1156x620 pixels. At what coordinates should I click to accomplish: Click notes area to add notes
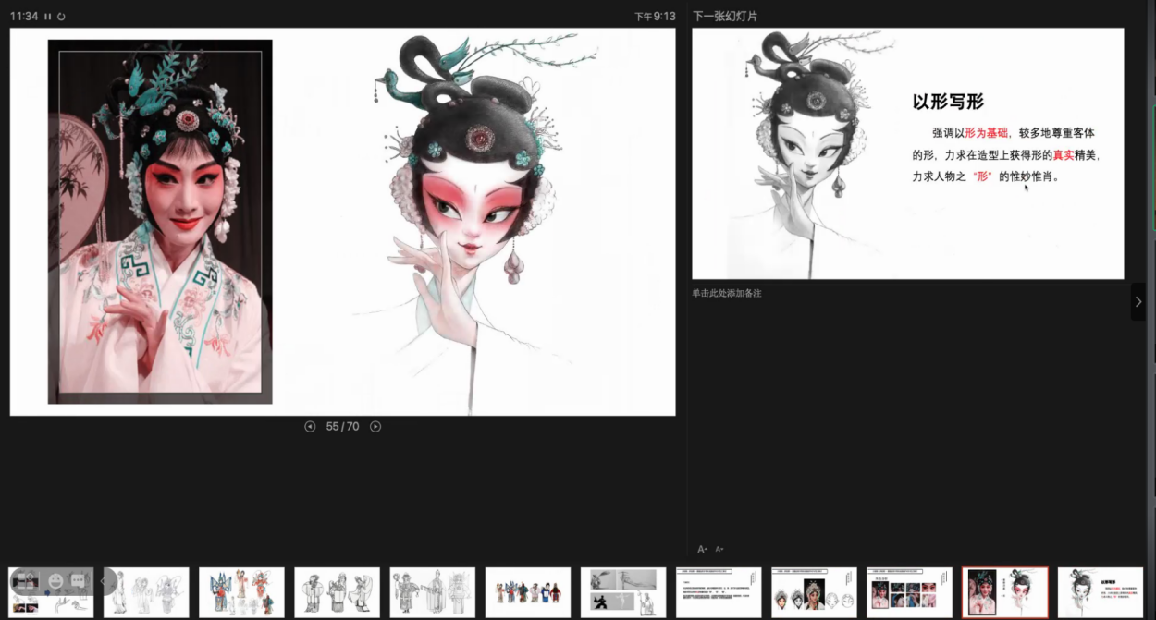pos(727,293)
